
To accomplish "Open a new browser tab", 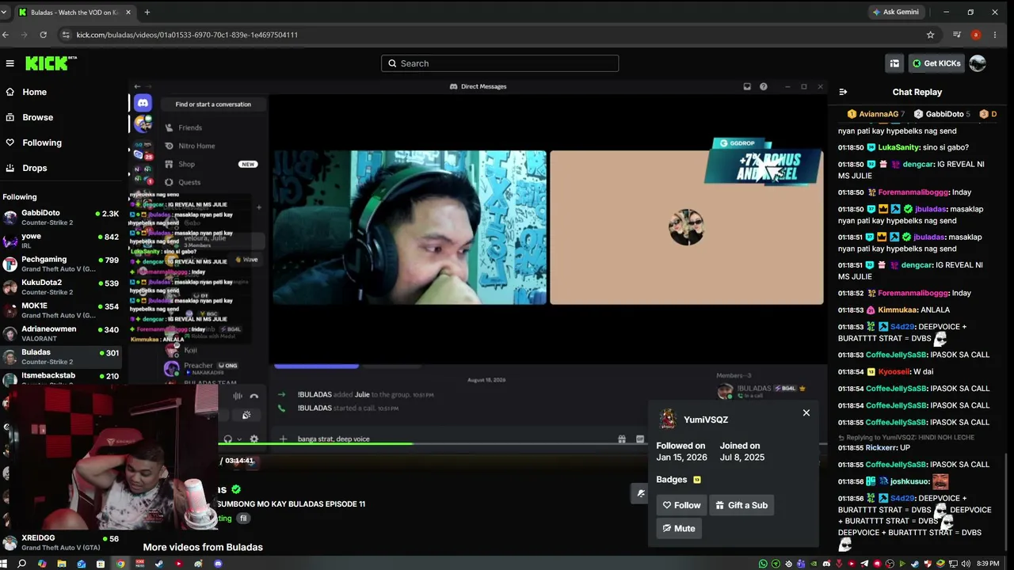I will tap(147, 12).
